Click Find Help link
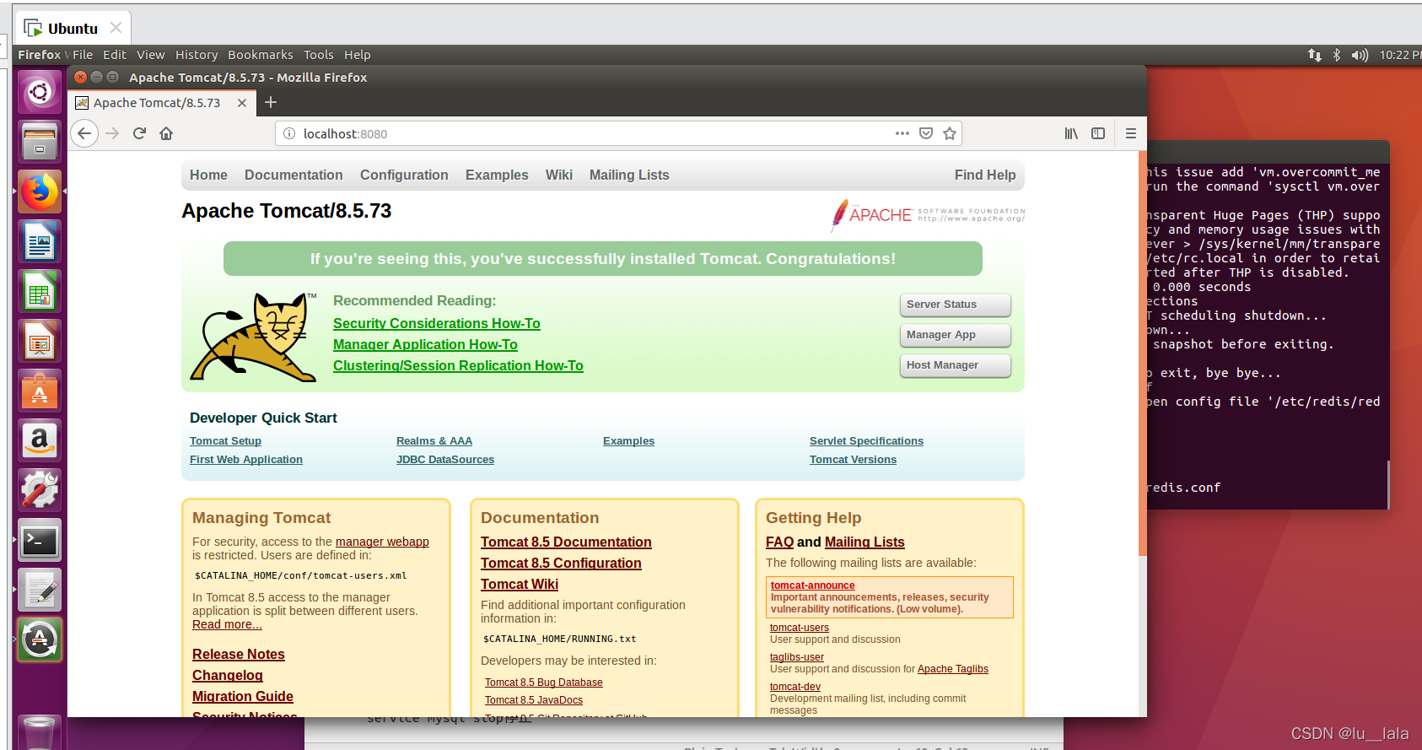This screenshot has width=1422, height=750. pyautogui.click(x=985, y=175)
